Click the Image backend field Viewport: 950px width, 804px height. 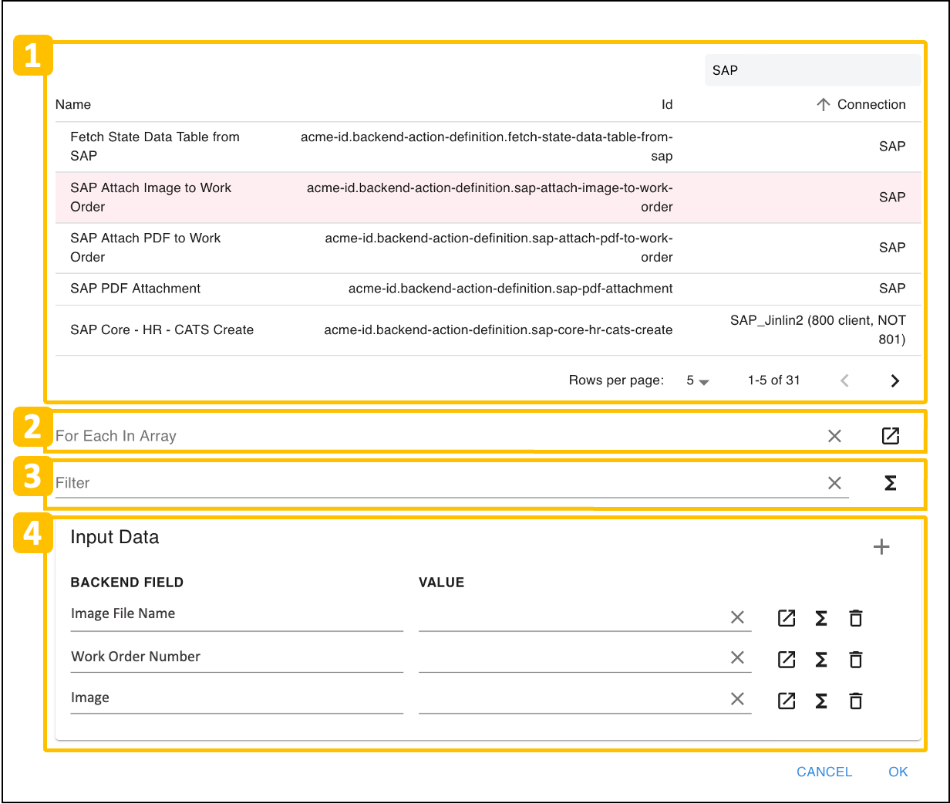[237, 698]
